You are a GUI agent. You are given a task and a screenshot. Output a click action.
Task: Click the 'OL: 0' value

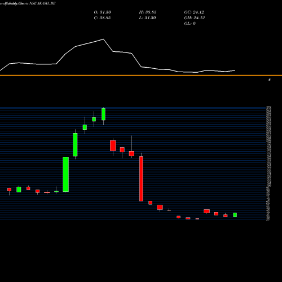tap(190, 24)
